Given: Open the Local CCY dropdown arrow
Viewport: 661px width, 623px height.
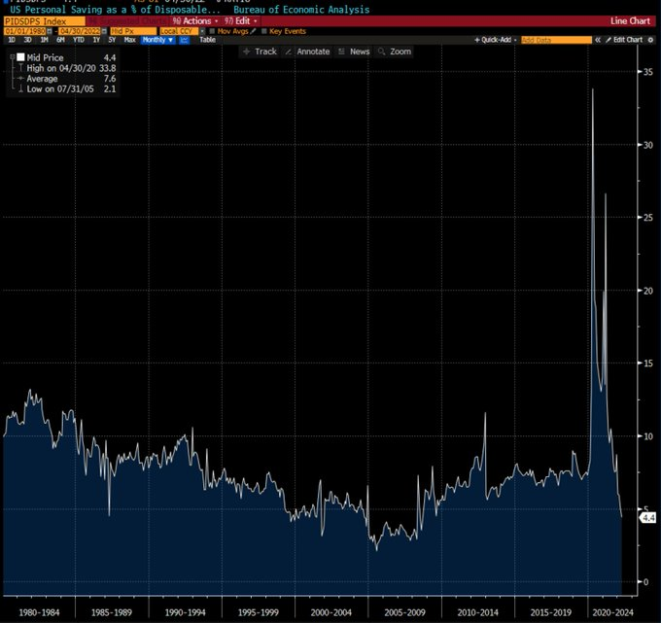Looking at the screenshot, I should tap(202, 31).
